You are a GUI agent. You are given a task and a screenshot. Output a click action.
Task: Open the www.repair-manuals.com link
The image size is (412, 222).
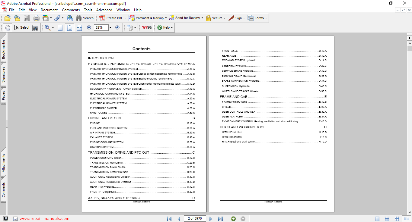[44, 219]
